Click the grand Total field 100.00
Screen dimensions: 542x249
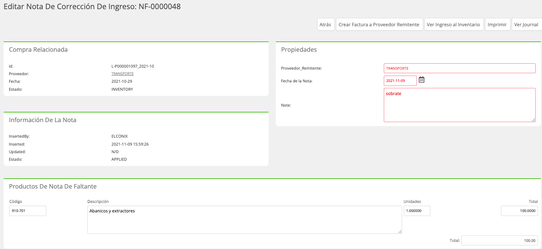[500, 241]
